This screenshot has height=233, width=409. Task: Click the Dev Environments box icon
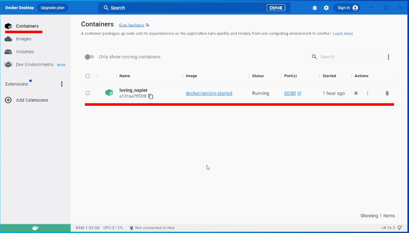8,64
